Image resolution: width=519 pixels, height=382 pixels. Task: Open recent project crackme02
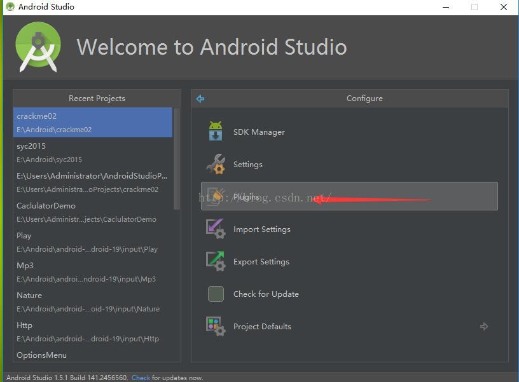point(92,123)
